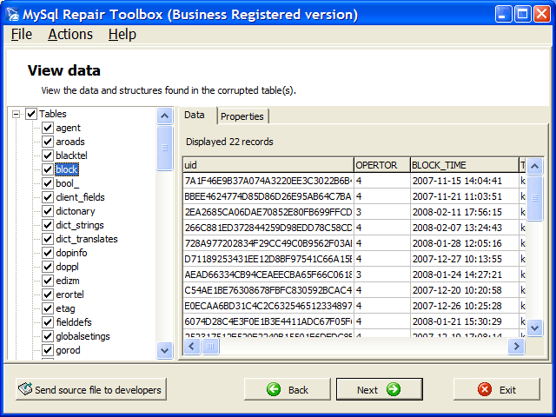Click the cell 2008-02-11 17:56:15
The image size is (556, 417).
pos(465,212)
